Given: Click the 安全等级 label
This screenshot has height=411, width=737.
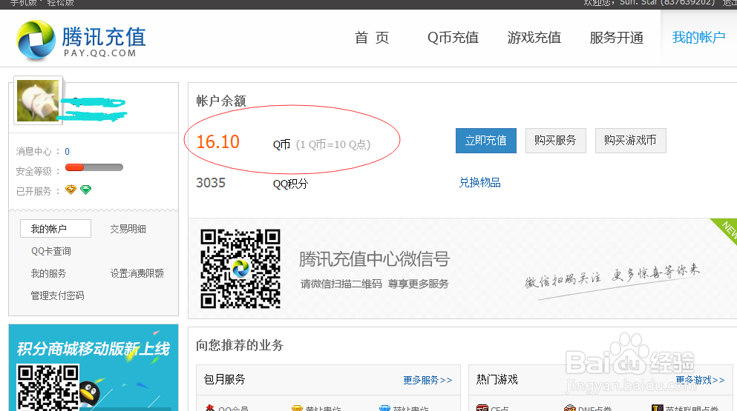Looking at the screenshot, I should (x=34, y=171).
